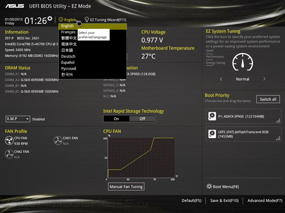The image size is (285, 213).
Task: Open the X.M.P dropdown
Action: [18, 119]
